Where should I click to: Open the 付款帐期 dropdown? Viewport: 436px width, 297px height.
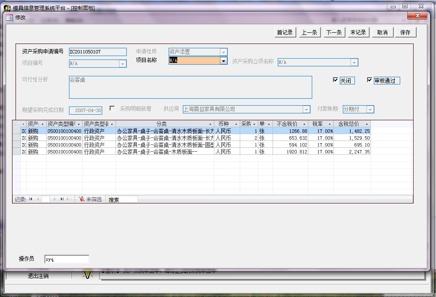point(370,109)
